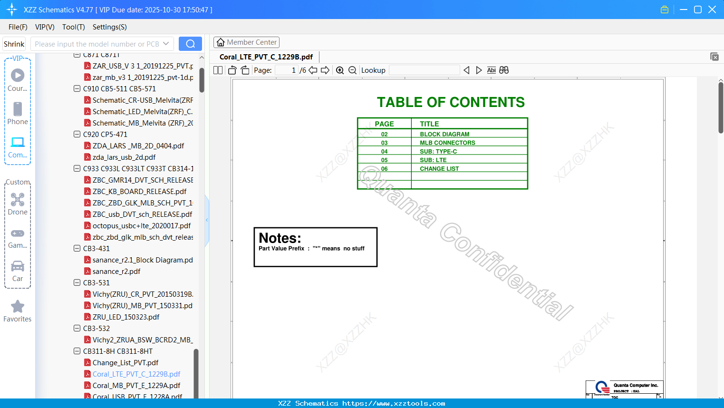
Task: Rotate page clockwise icon
Action: [x=245, y=70]
